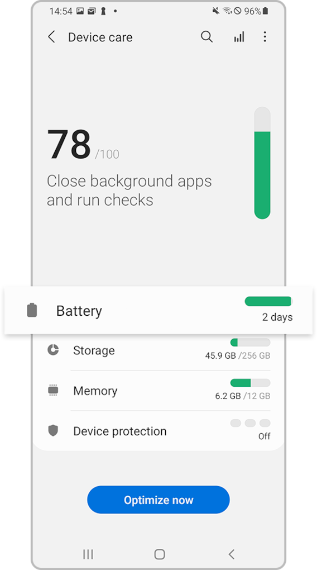Screen dimensions: 317x570
Task: Open the Battery settings row
Action: point(158,310)
